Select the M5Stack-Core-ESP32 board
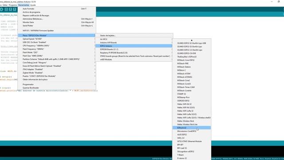 click(192, 60)
